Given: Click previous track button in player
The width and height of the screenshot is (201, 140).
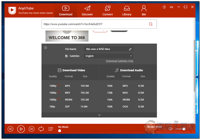Looking at the screenshot, I should 10,129.
